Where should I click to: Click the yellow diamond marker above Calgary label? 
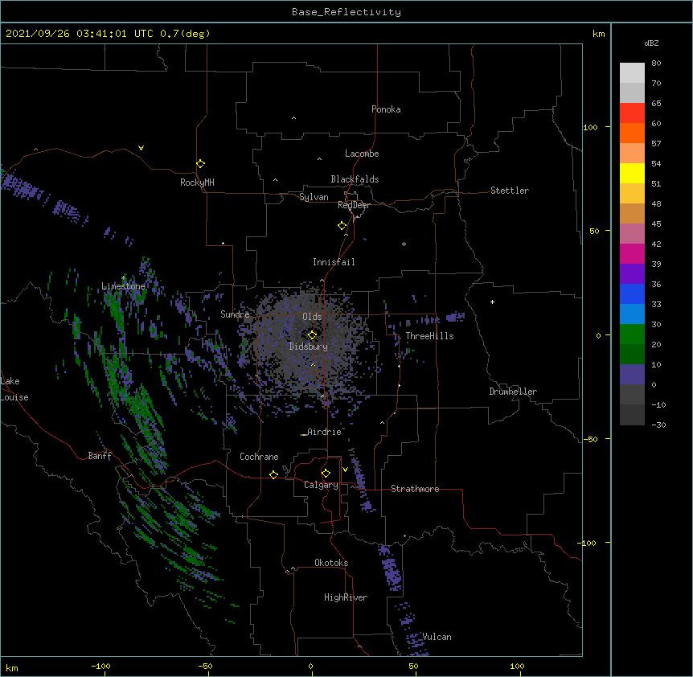pyautogui.click(x=326, y=474)
